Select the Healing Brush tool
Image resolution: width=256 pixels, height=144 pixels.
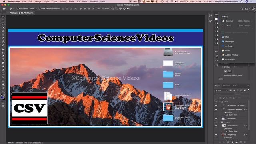3,42
